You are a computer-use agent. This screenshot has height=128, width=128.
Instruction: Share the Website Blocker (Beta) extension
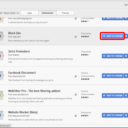(x=126, y=115)
